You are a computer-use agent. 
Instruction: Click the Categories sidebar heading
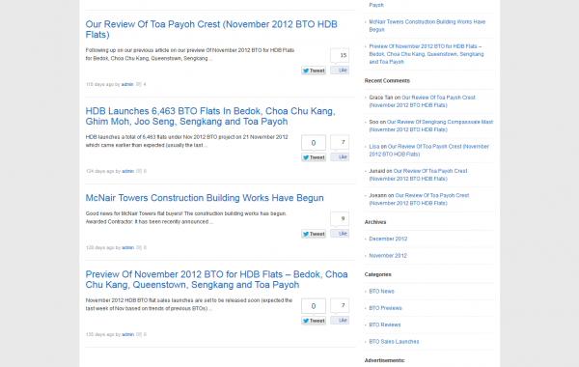377,274
